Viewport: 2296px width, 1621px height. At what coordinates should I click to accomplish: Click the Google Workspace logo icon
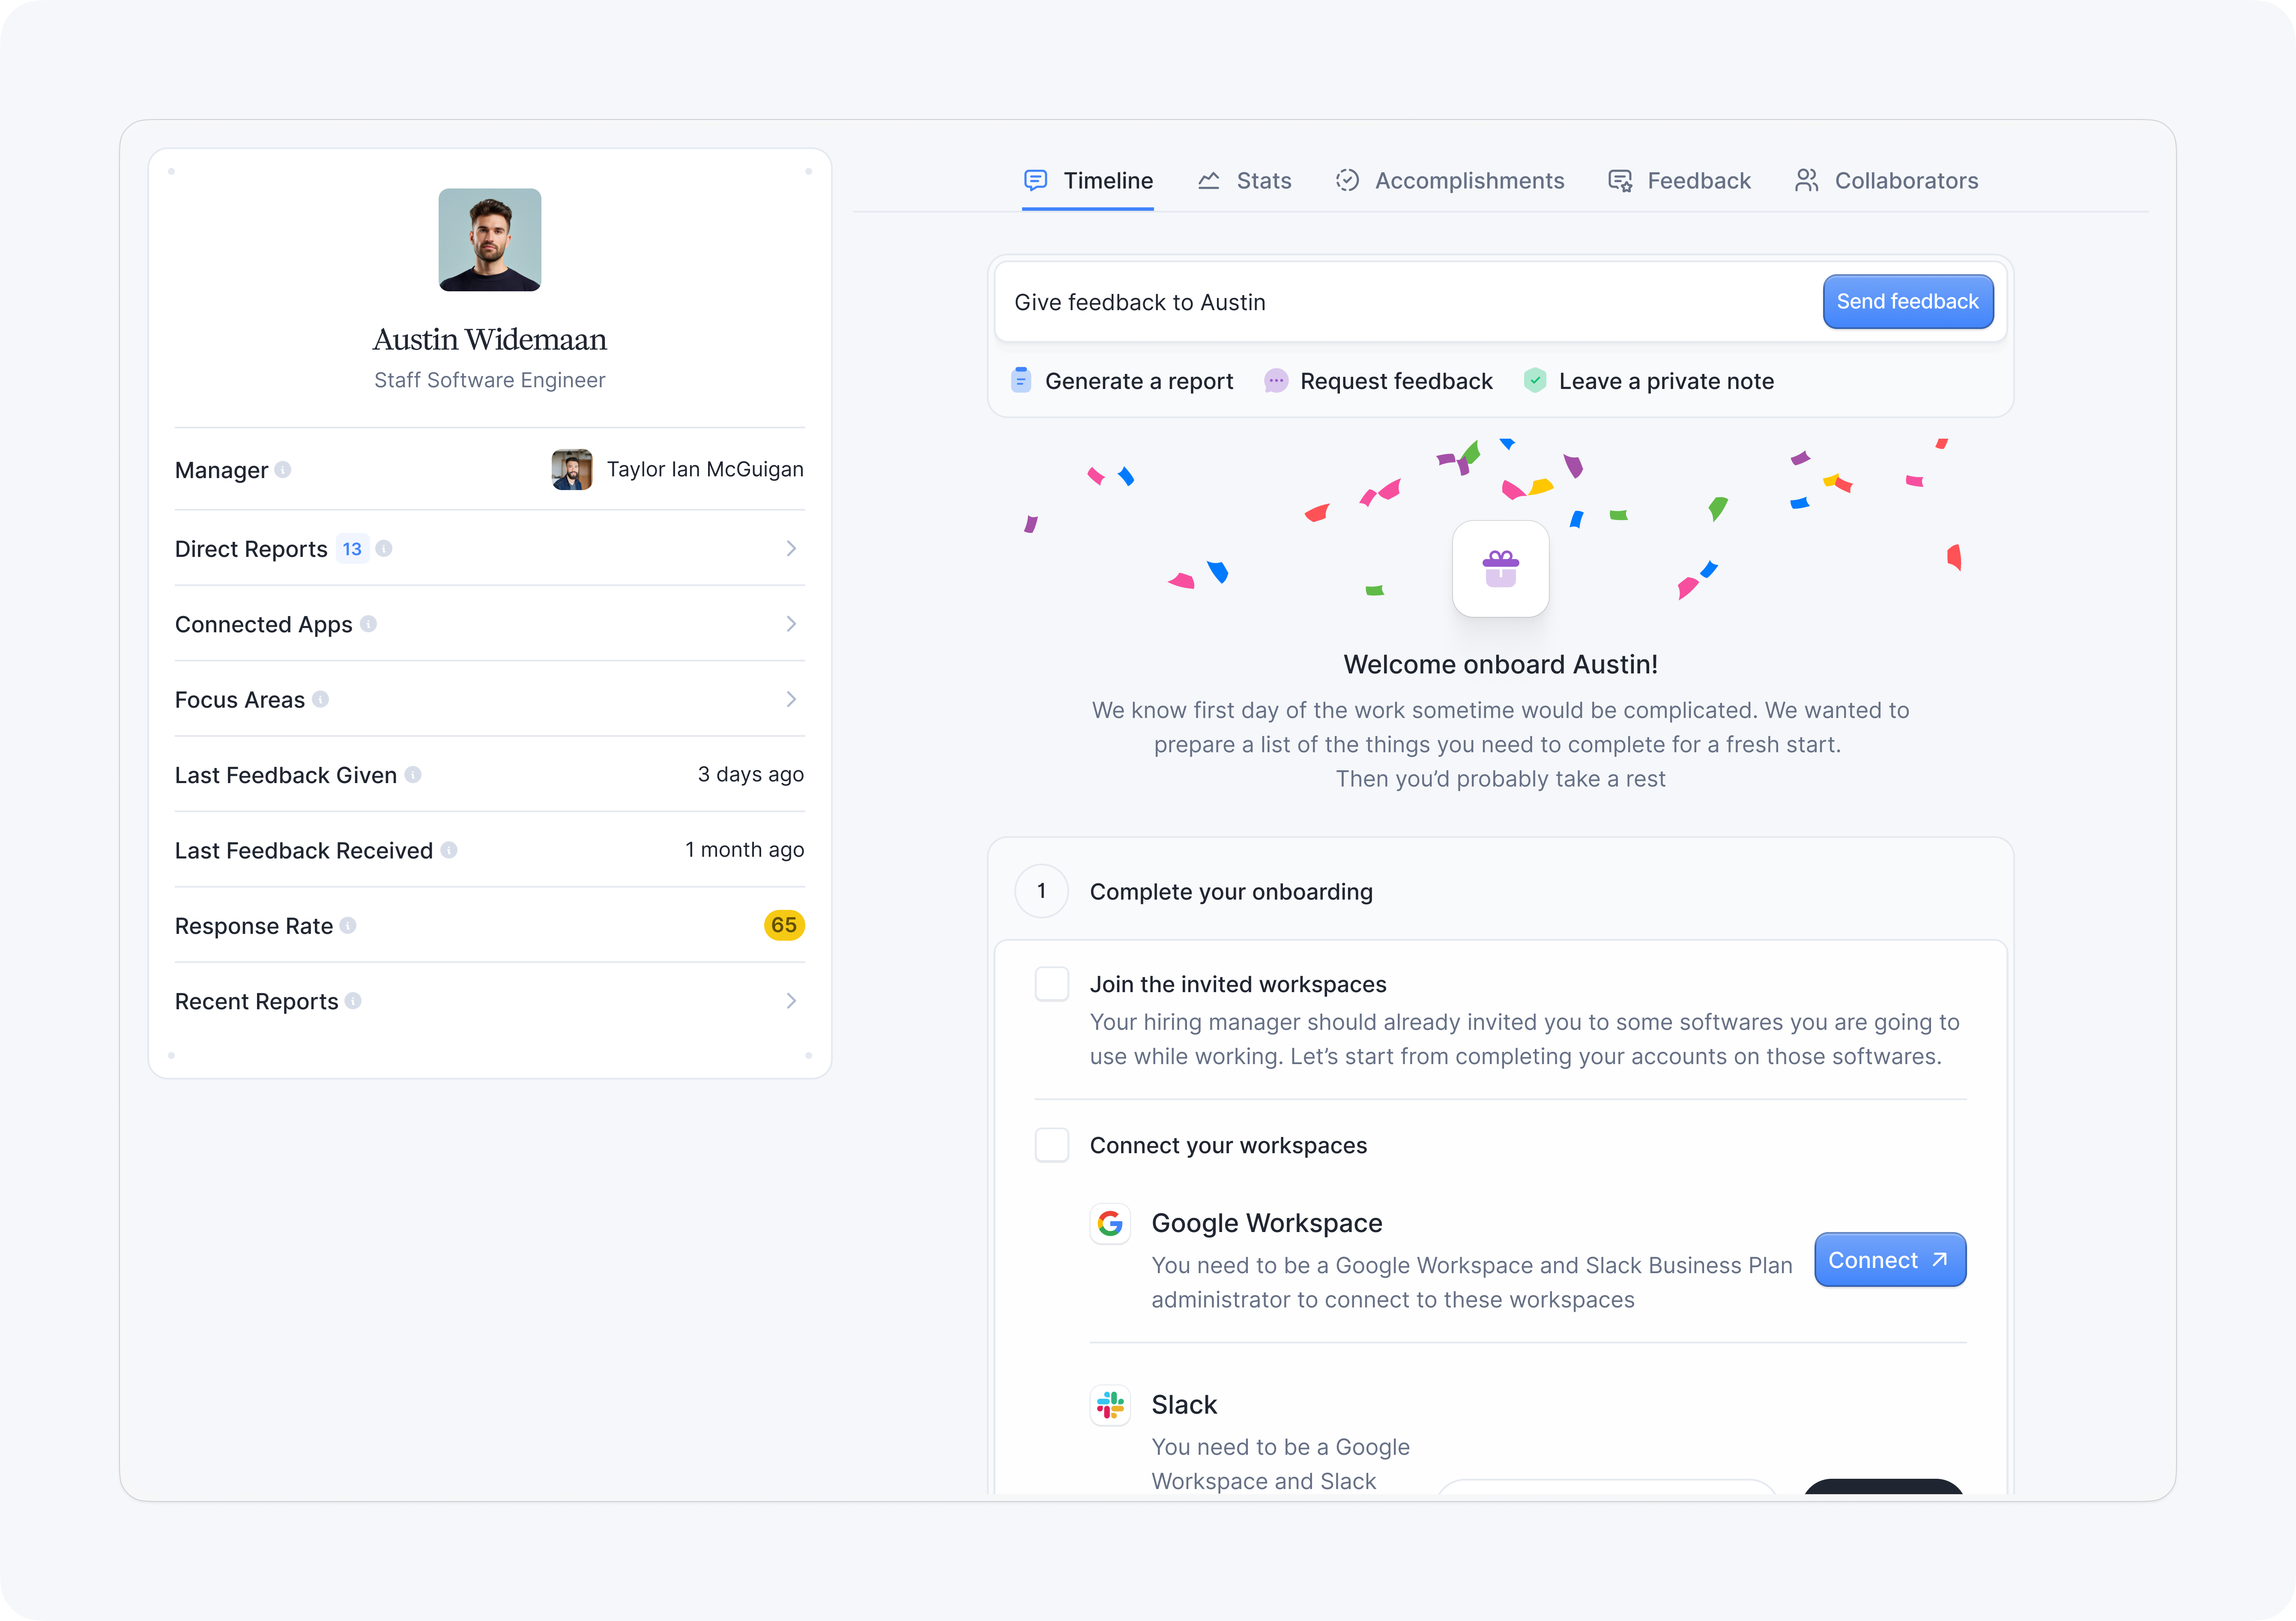[x=1110, y=1223]
